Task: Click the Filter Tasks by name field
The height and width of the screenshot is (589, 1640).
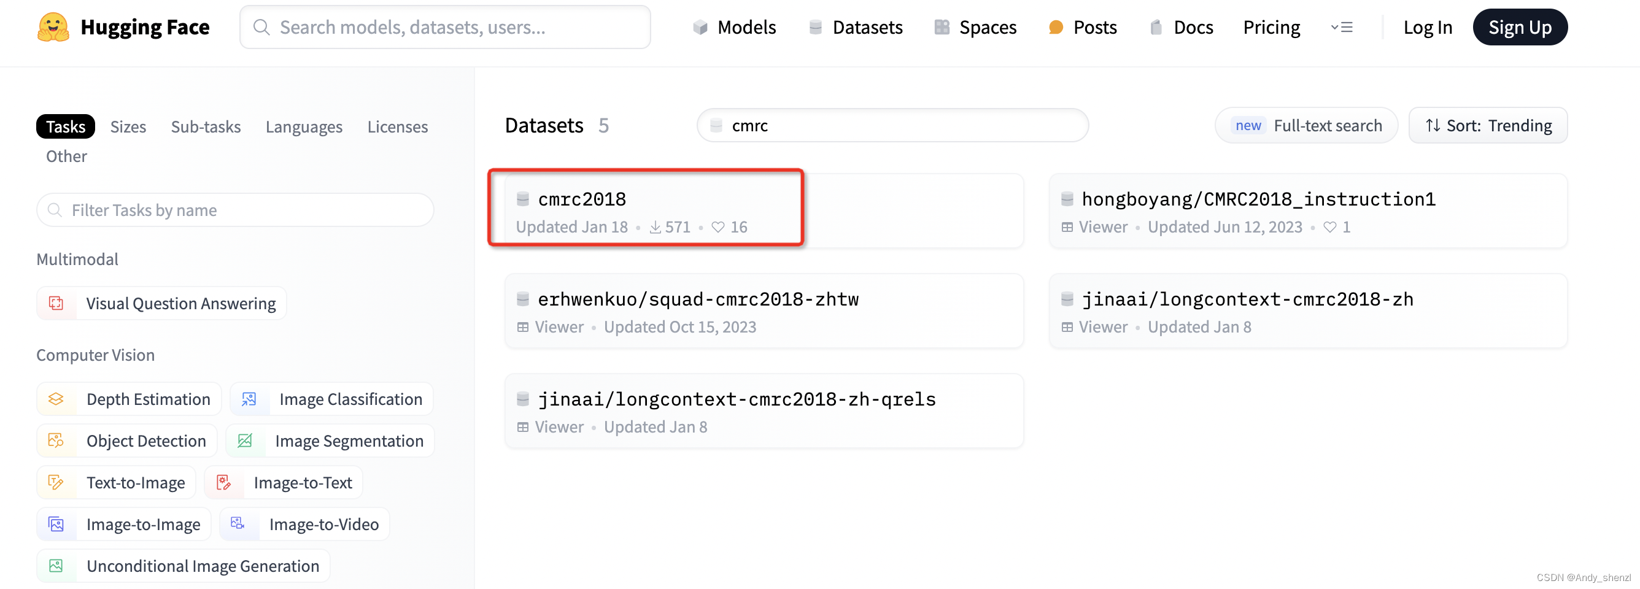Action: [x=235, y=210]
